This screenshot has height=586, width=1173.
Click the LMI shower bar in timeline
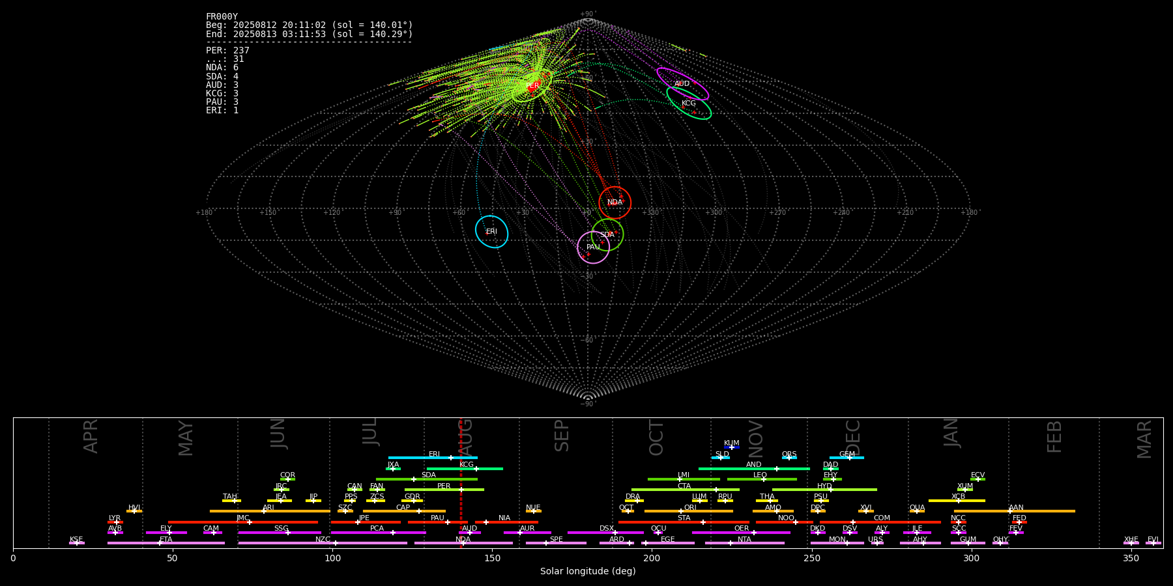[x=684, y=479]
